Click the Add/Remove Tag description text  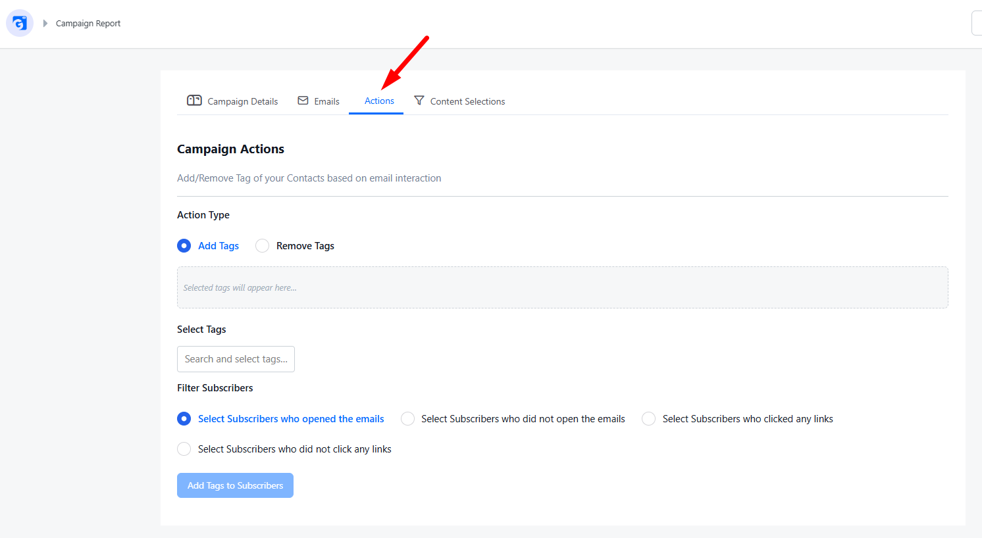(309, 178)
